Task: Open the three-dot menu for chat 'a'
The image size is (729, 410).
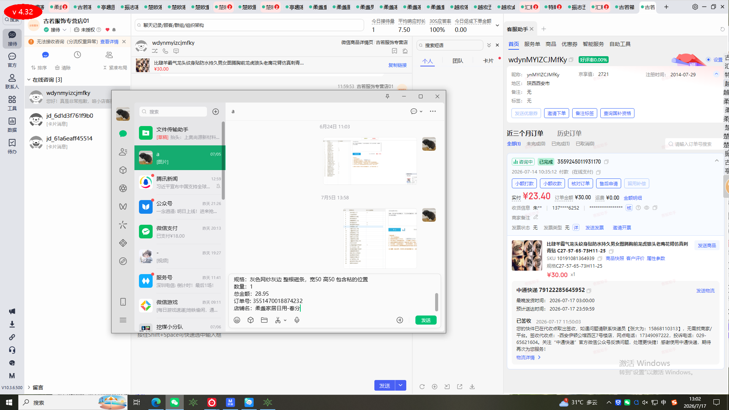Action: click(433, 111)
